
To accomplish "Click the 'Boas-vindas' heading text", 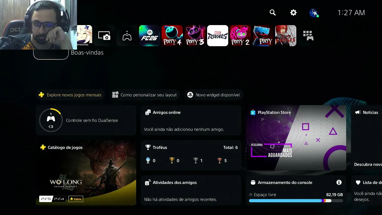I will 87,53.
